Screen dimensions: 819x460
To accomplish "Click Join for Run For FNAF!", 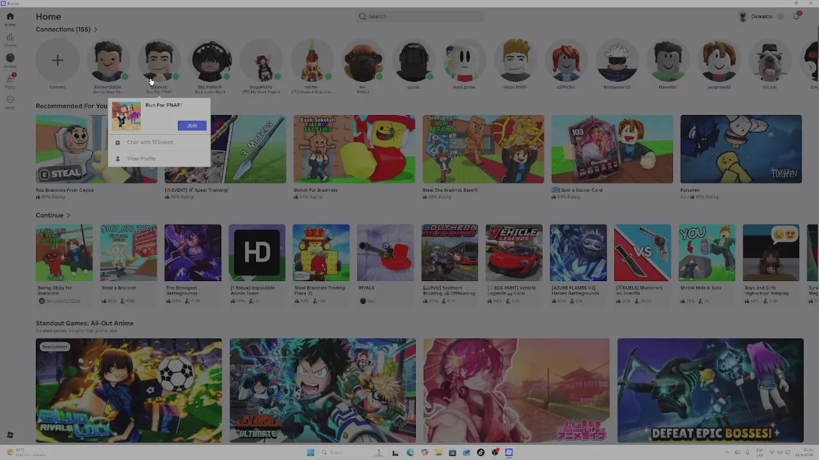I will [x=192, y=126].
